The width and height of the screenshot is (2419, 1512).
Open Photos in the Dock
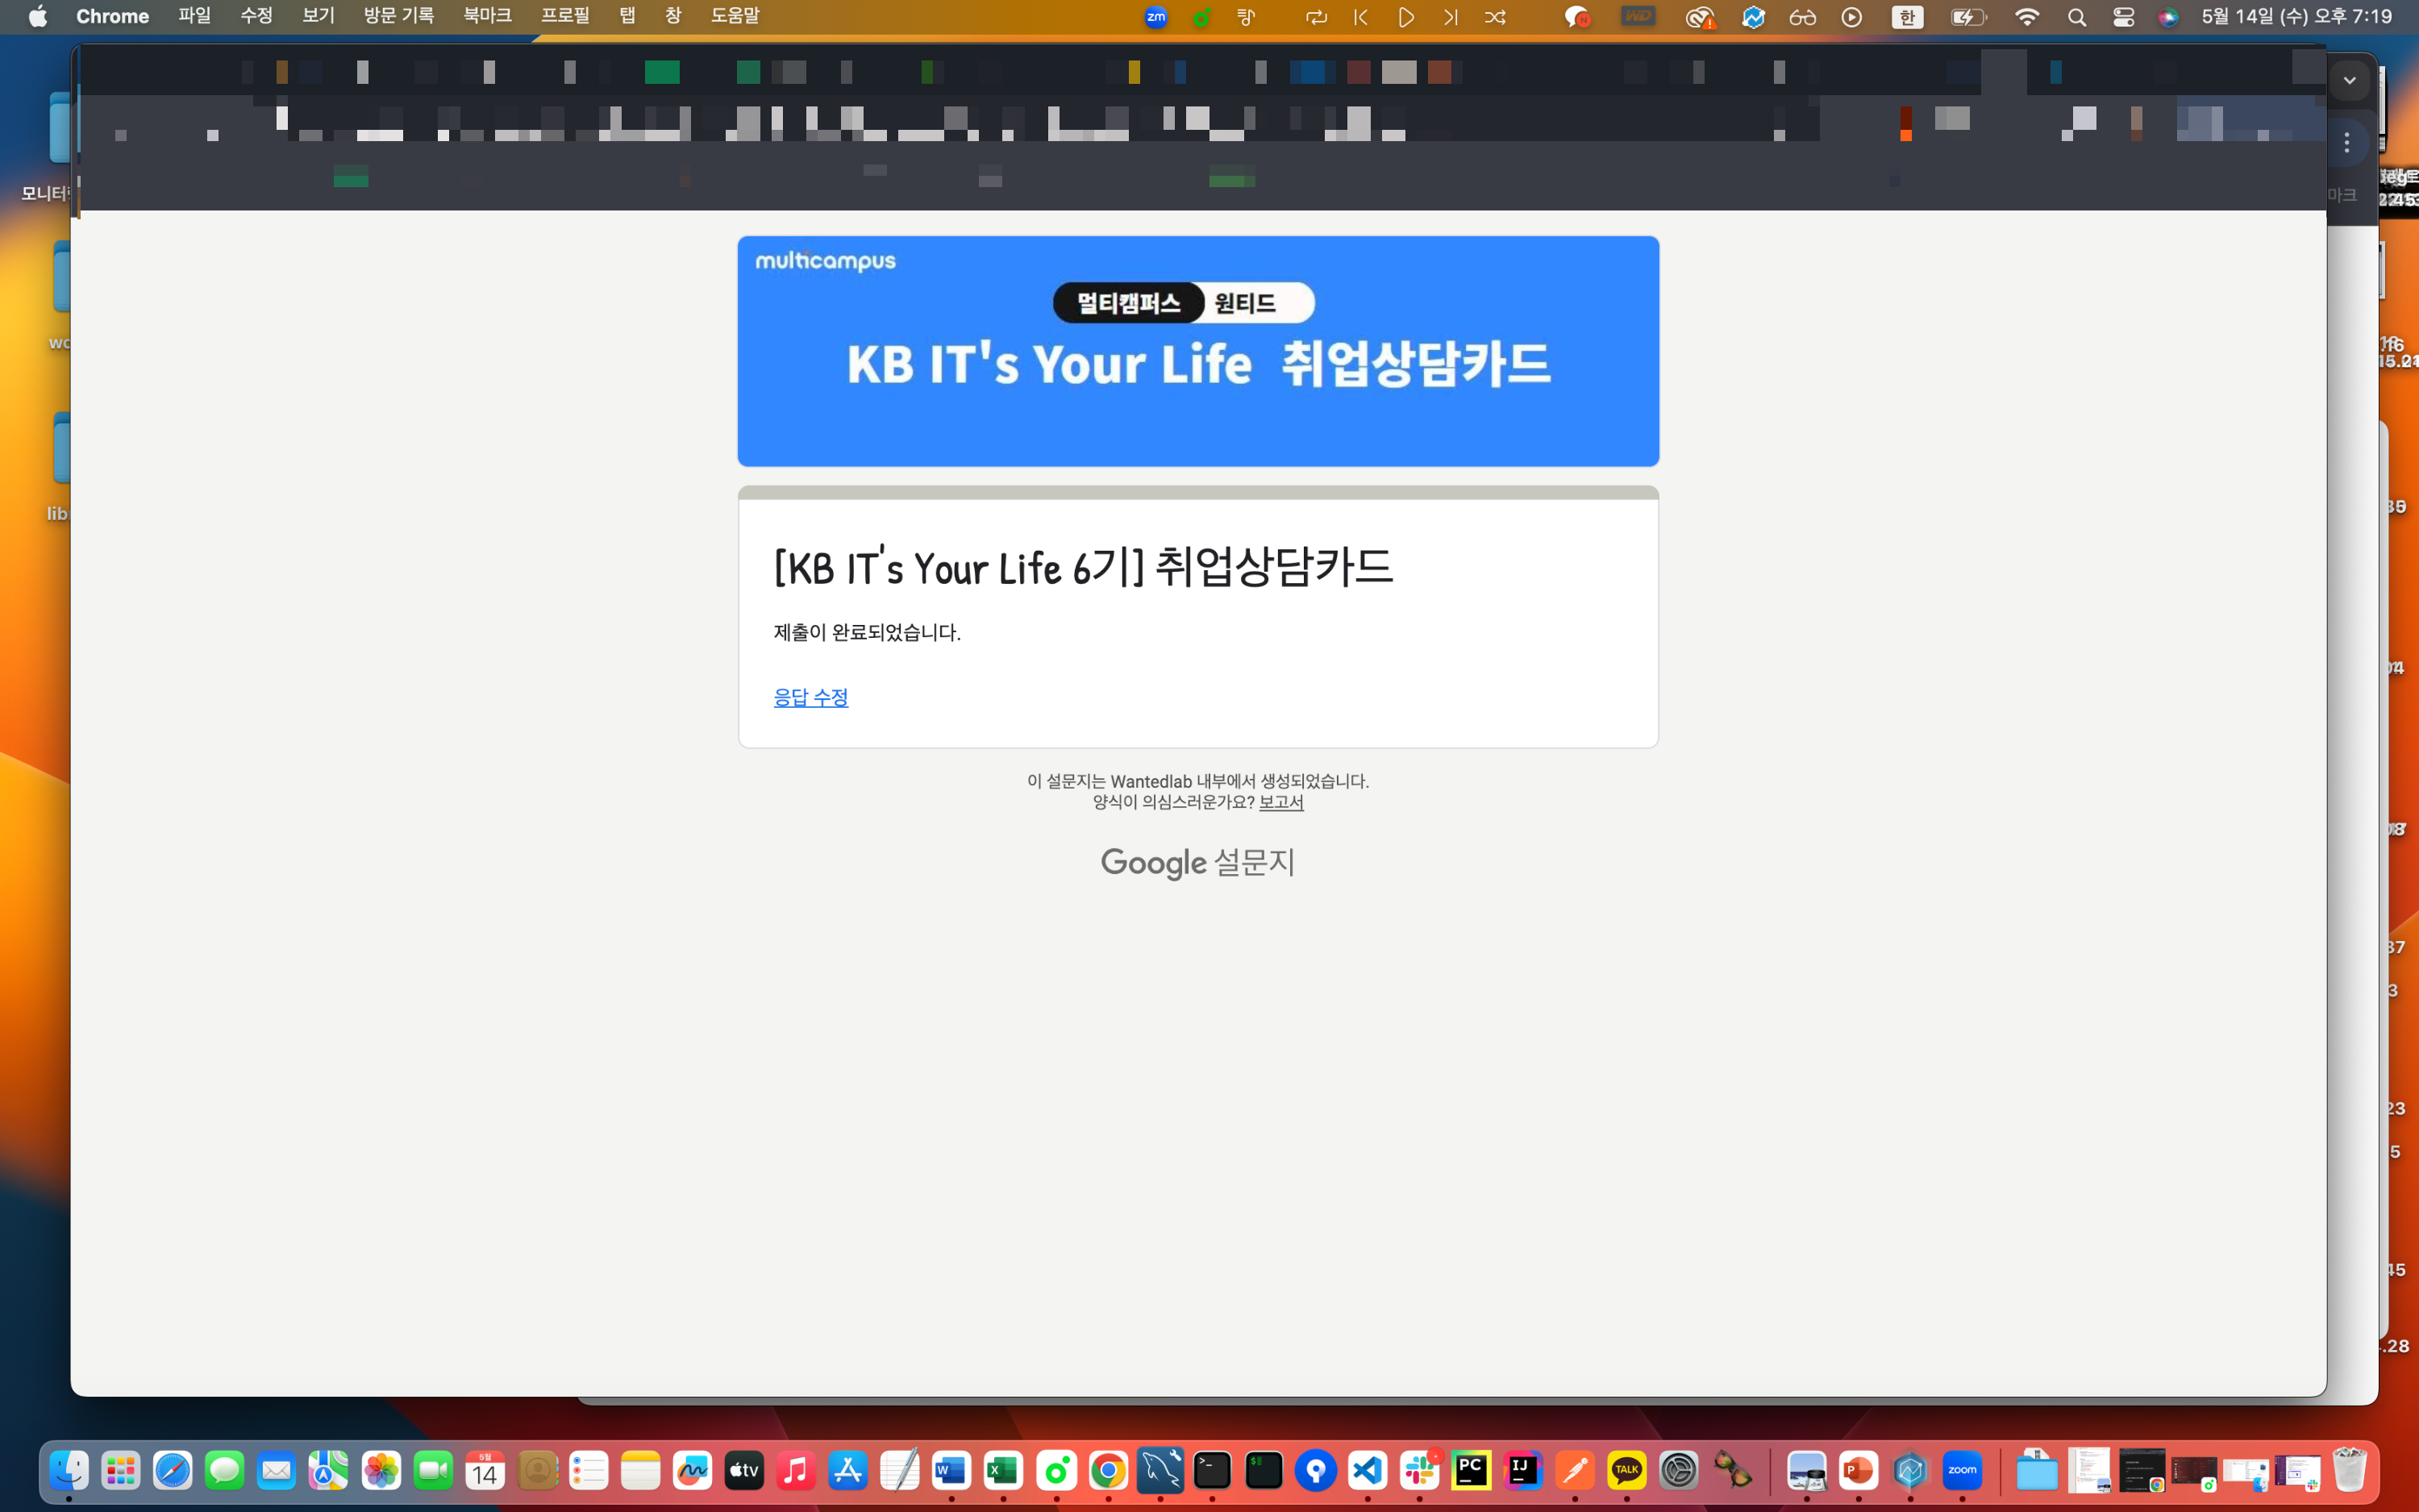click(x=381, y=1470)
